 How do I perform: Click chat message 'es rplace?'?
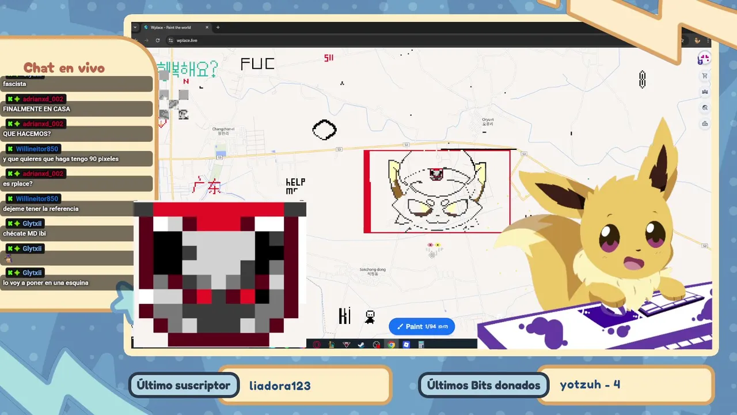[x=77, y=184]
